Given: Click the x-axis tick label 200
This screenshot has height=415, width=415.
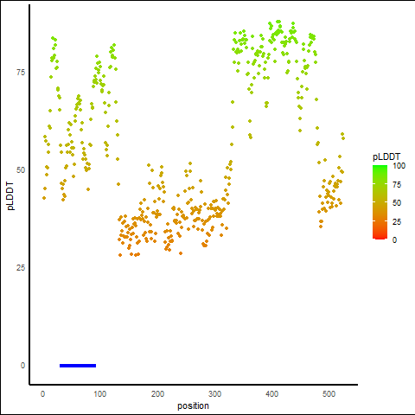Looking at the screenshot, I should tap(157, 394).
